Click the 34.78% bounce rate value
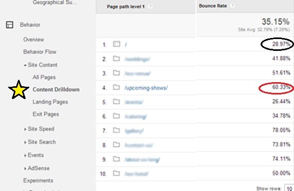The image size is (294, 191). [281, 116]
